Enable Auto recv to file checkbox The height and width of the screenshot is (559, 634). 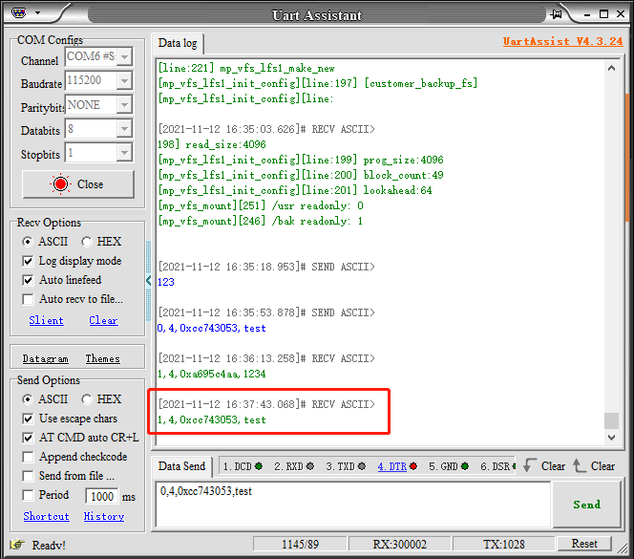pos(28,299)
